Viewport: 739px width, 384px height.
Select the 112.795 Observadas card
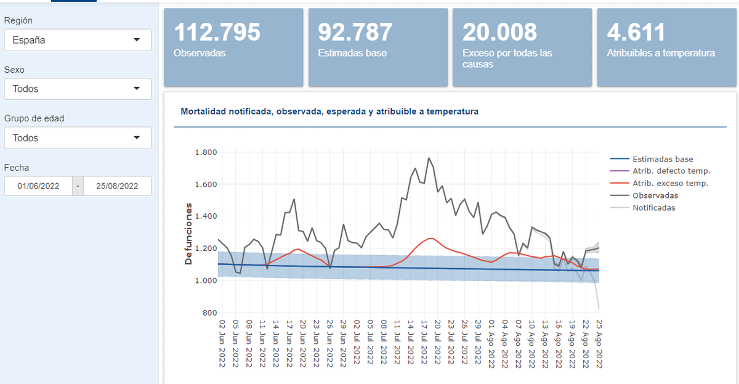233,47
